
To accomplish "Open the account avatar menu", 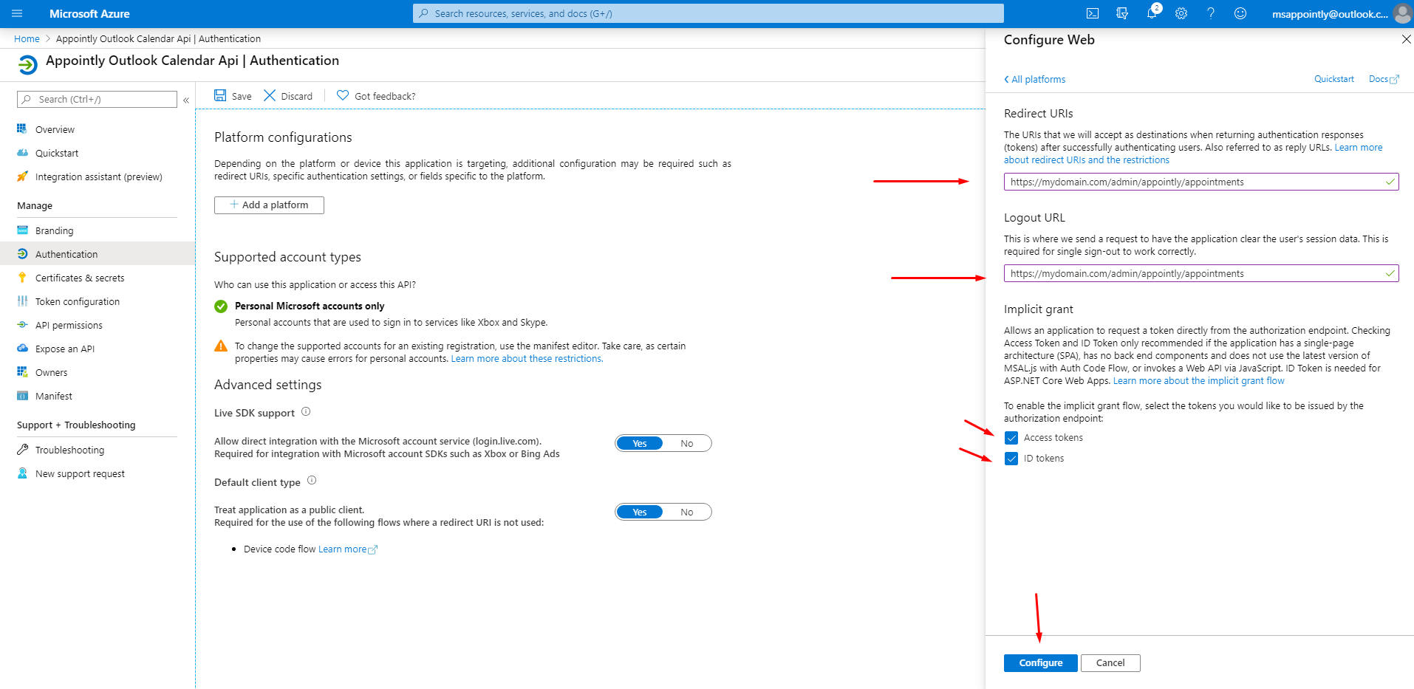I will [1402, 13].
